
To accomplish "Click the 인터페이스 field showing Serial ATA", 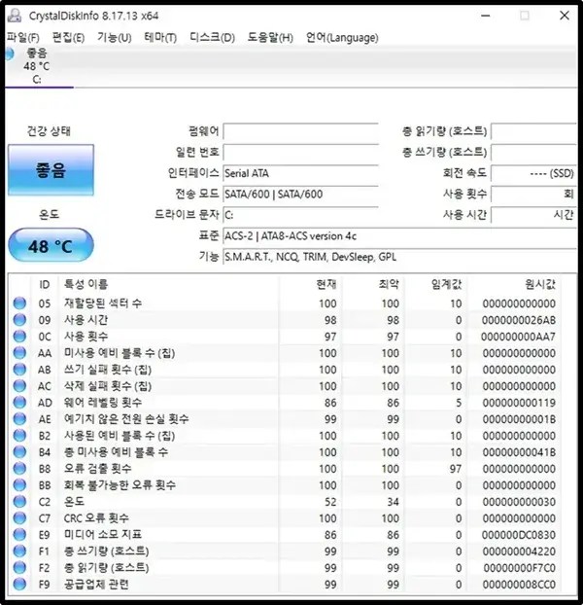I will pyautogui.click(x=300, y=173).
